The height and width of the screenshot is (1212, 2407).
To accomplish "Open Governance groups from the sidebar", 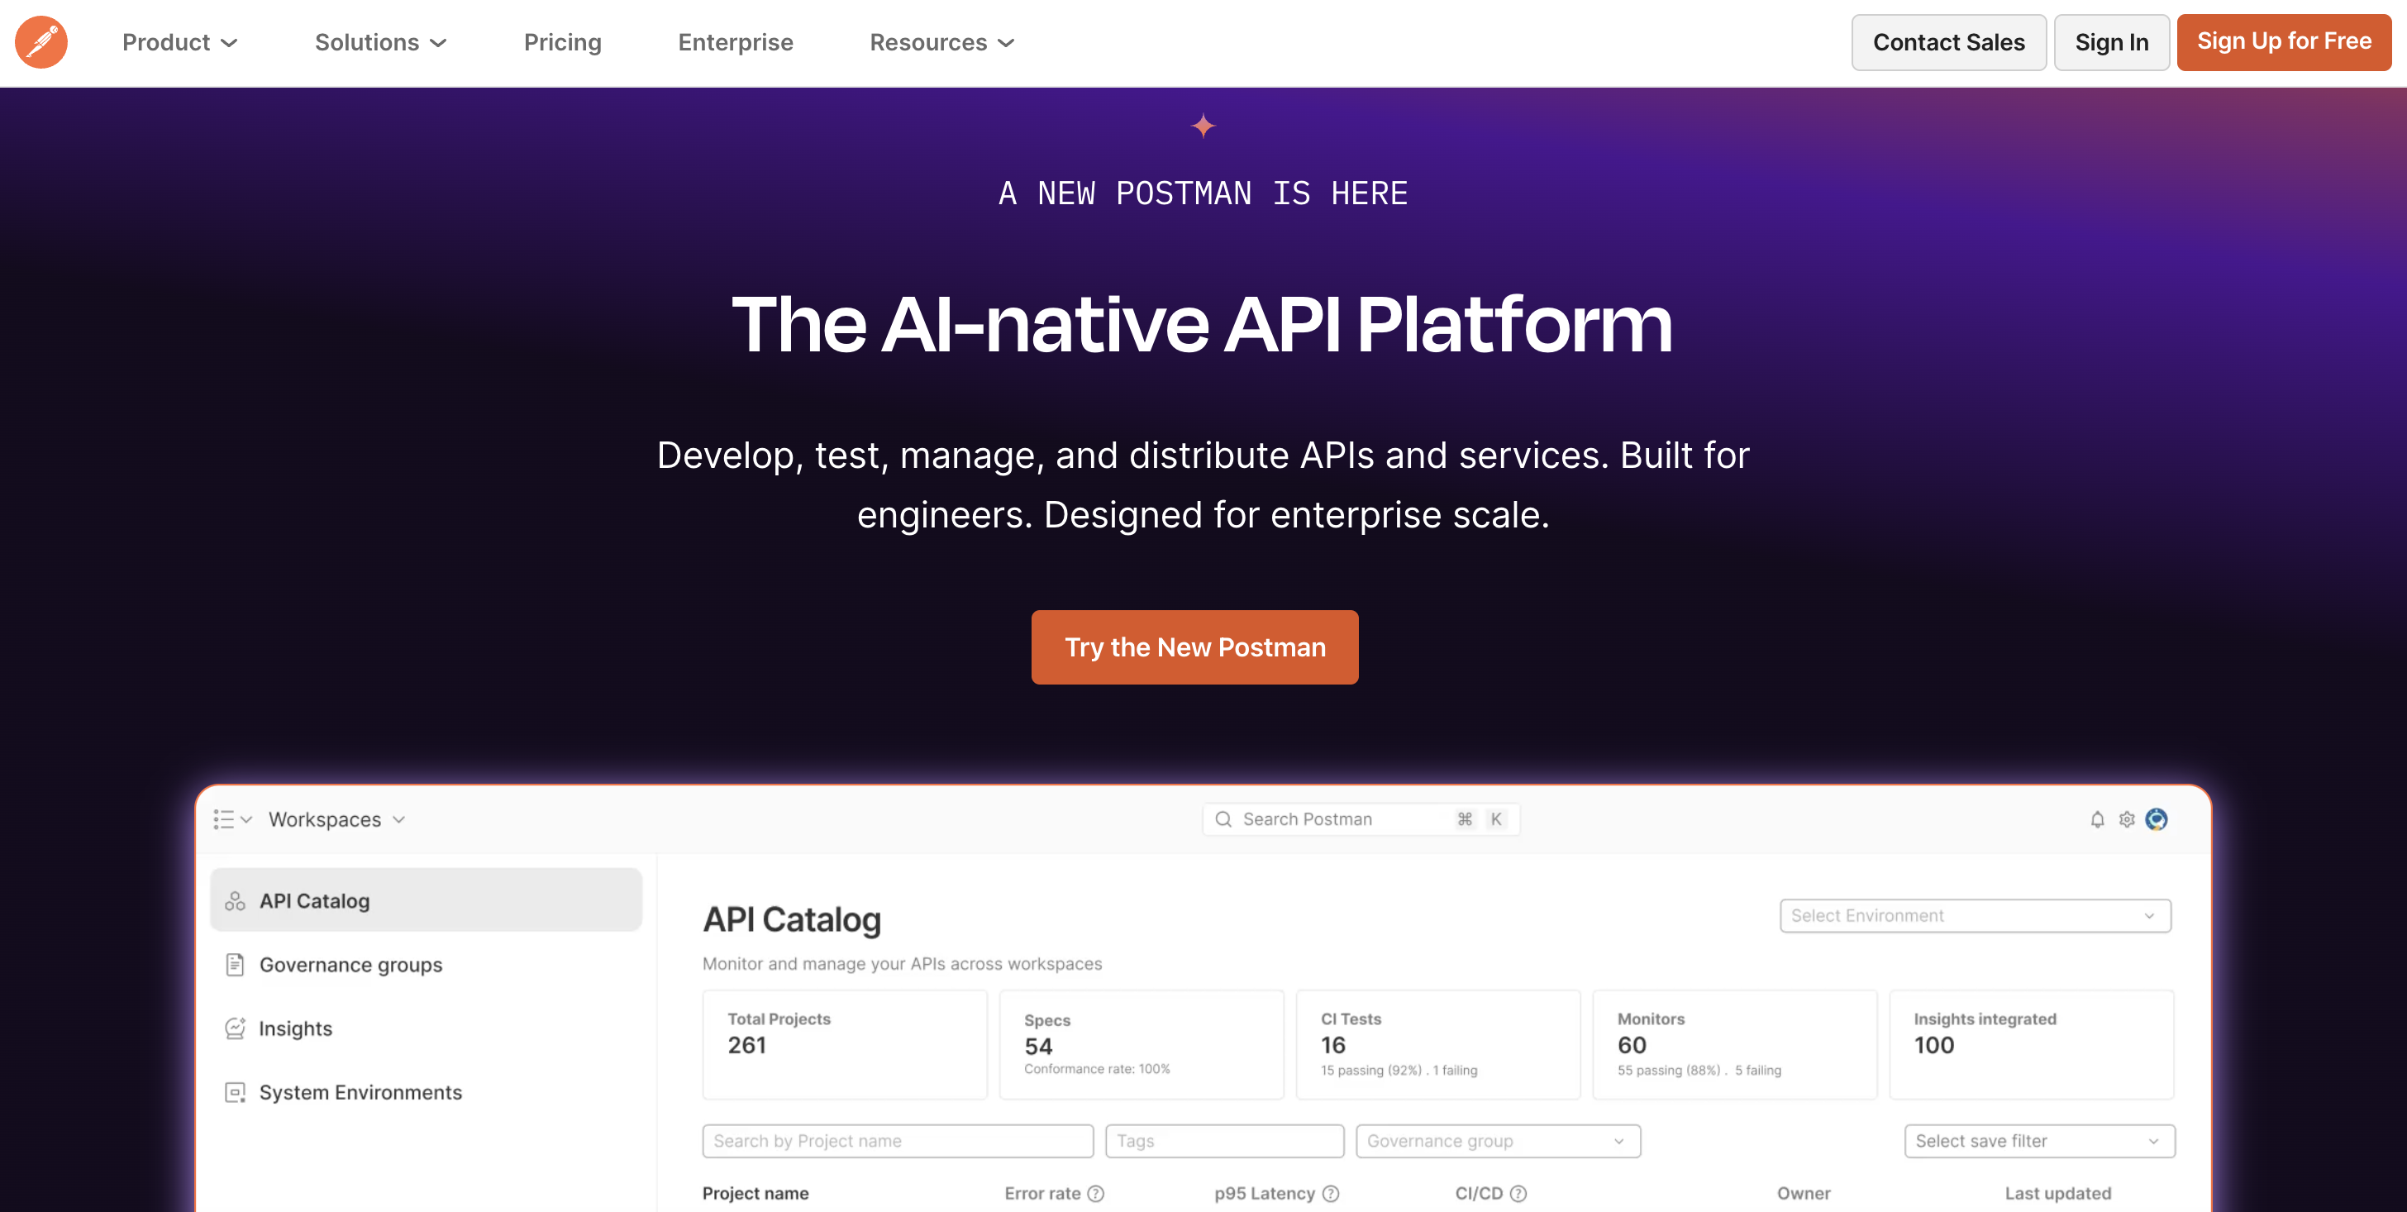I will (350, 964).
